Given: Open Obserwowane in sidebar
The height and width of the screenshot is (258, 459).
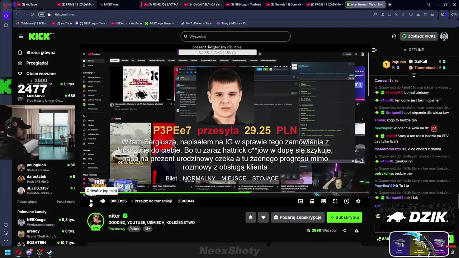Looking at the screenshot, I should pos(41,73).
